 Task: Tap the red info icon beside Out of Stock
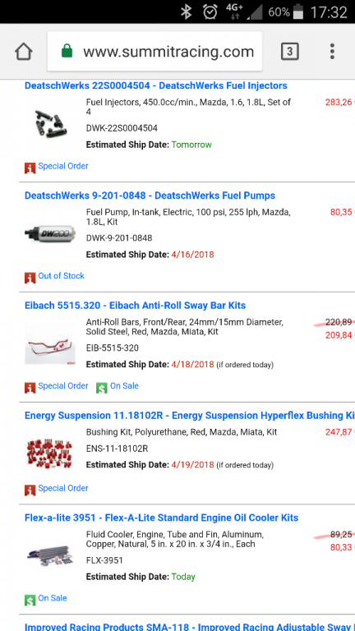tap(30, 277)
